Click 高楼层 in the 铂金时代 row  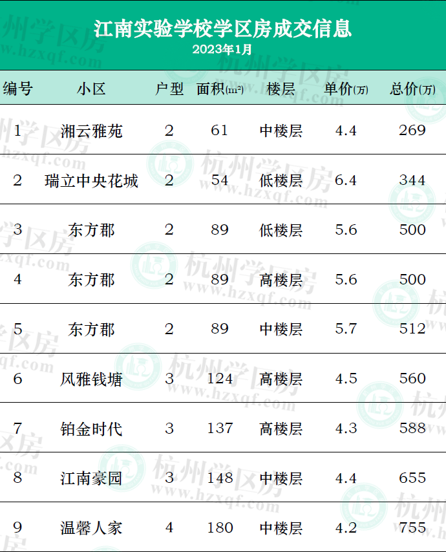[281, 429]
